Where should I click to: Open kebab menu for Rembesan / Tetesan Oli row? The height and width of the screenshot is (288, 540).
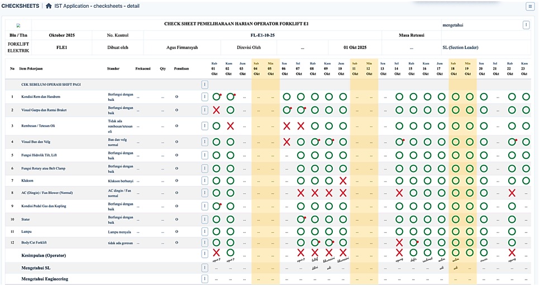tap(205, 126)
